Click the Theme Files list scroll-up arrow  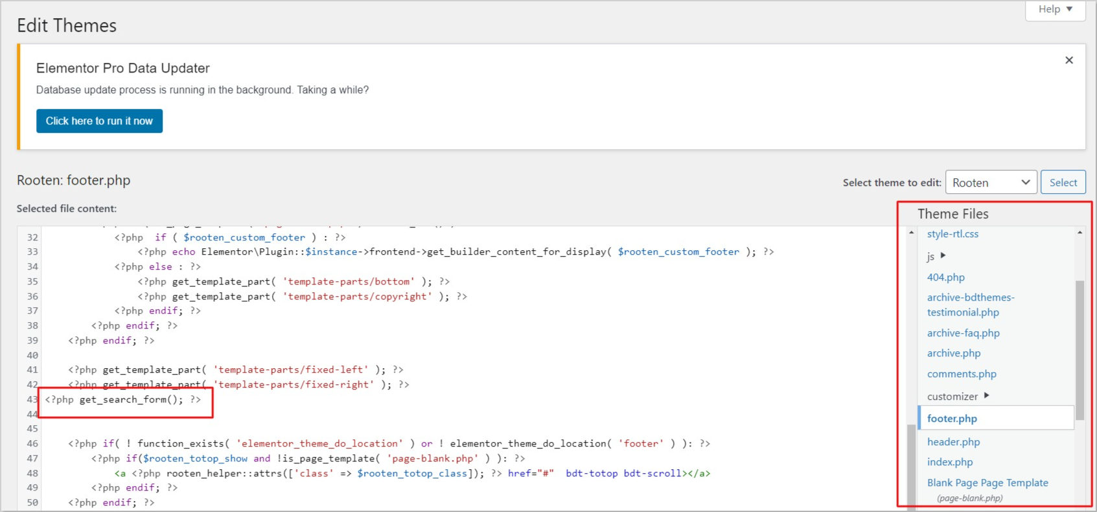(x=1080, y=233)
